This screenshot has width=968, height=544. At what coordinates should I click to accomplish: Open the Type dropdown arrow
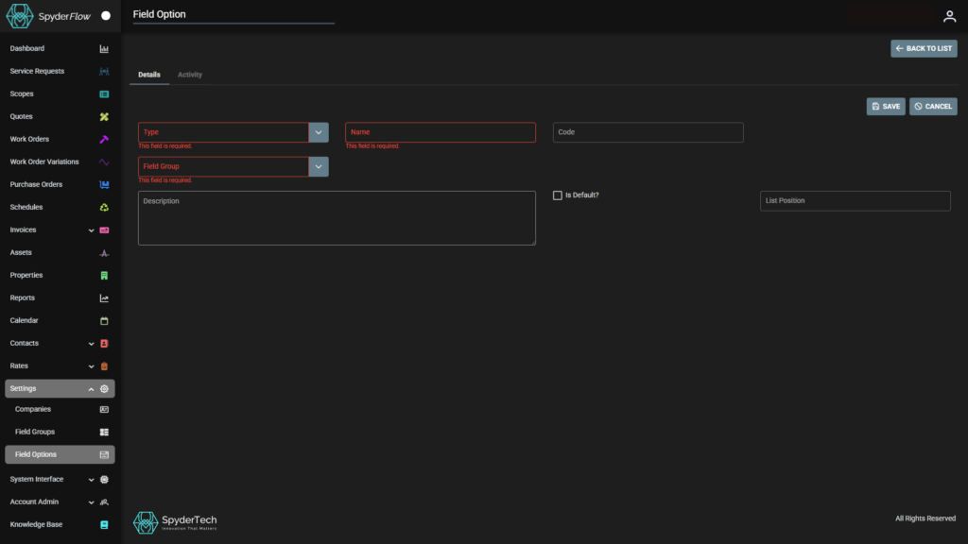pyautogui.click(x=319, y=132)
